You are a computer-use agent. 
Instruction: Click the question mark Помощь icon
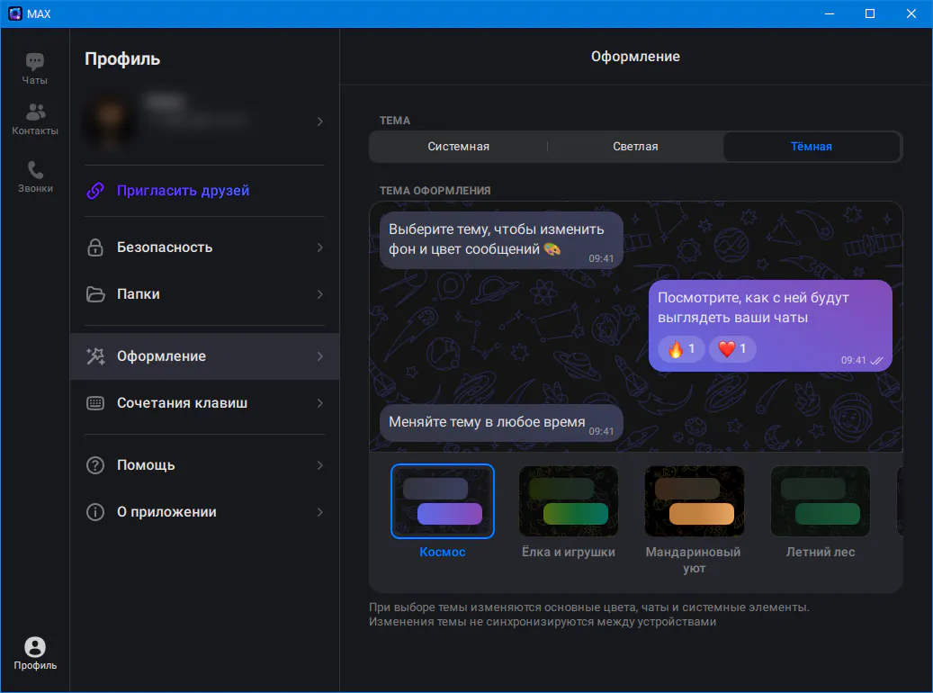click(x=95, y=465)
